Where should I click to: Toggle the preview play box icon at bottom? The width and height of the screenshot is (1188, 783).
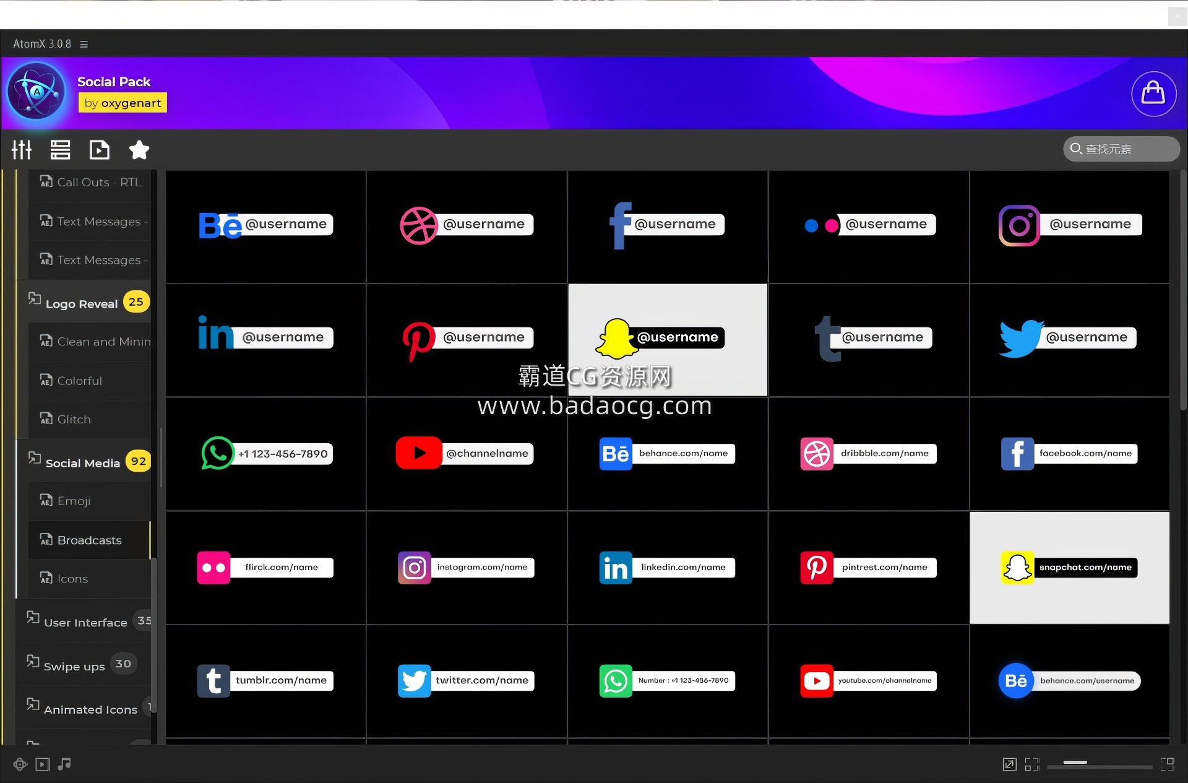[x=42, y=764]
